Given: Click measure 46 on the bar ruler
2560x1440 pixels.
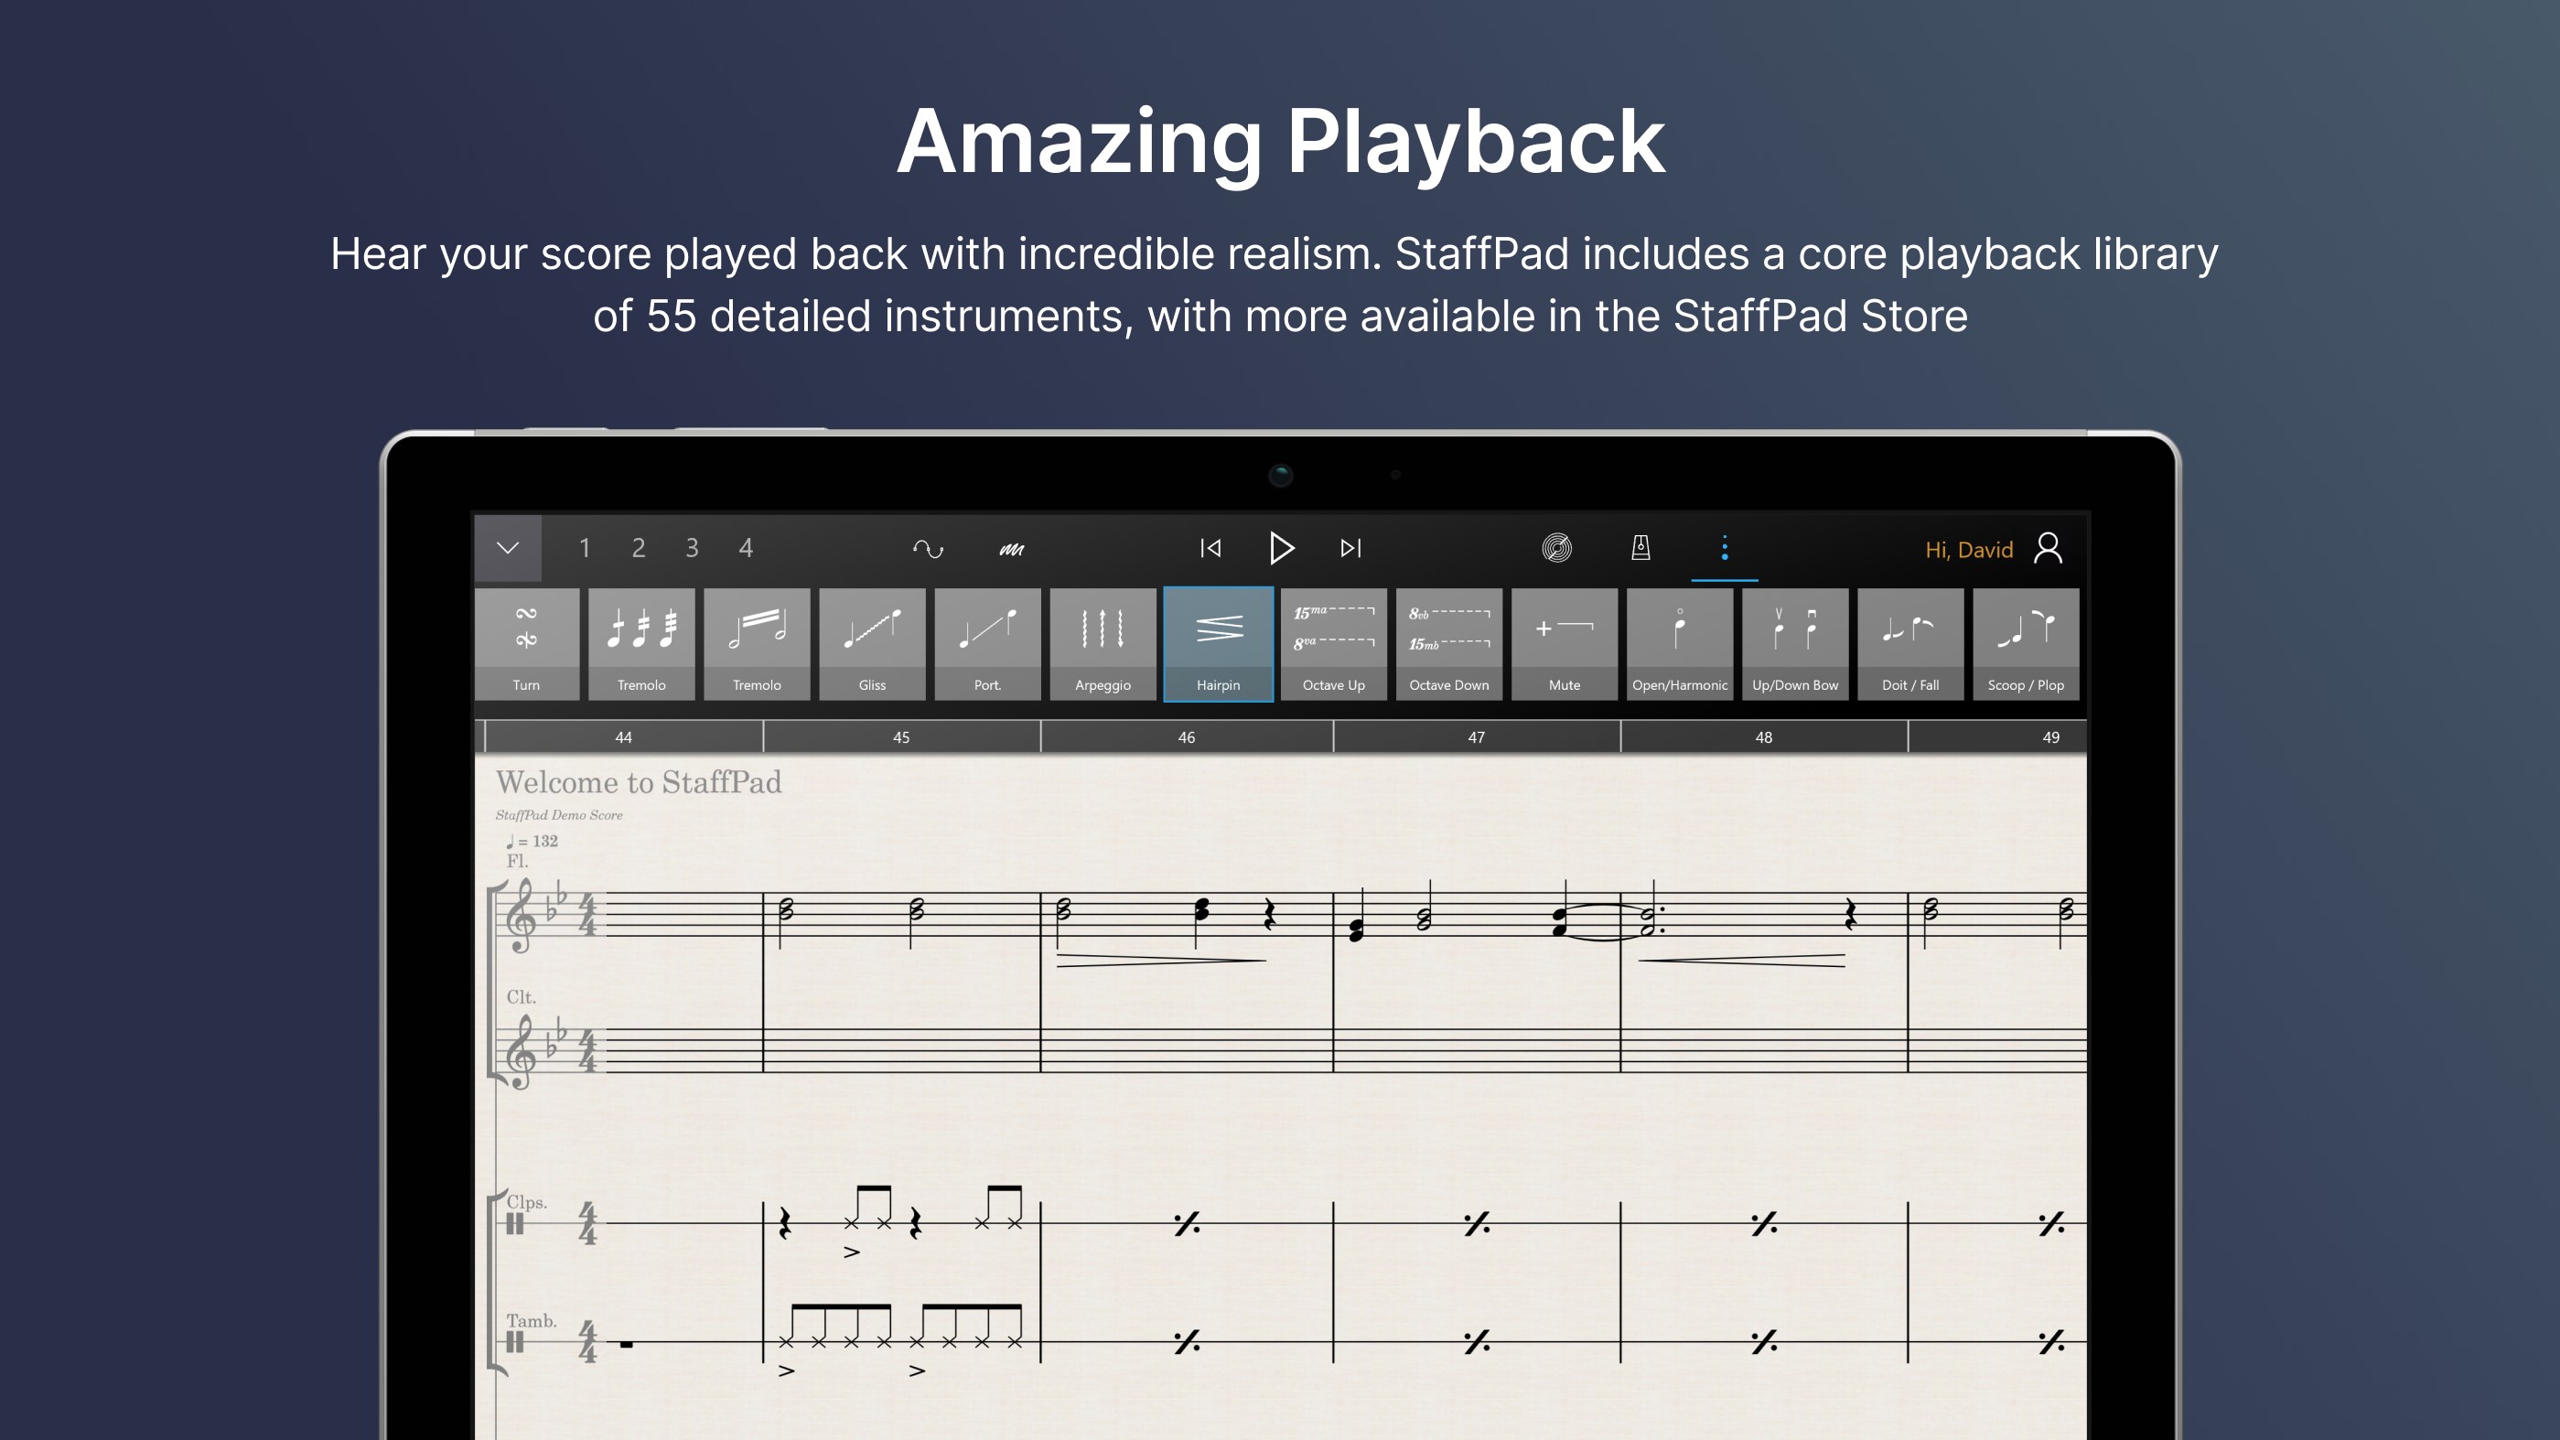Looking at the screenshot, I should 1186,736.
